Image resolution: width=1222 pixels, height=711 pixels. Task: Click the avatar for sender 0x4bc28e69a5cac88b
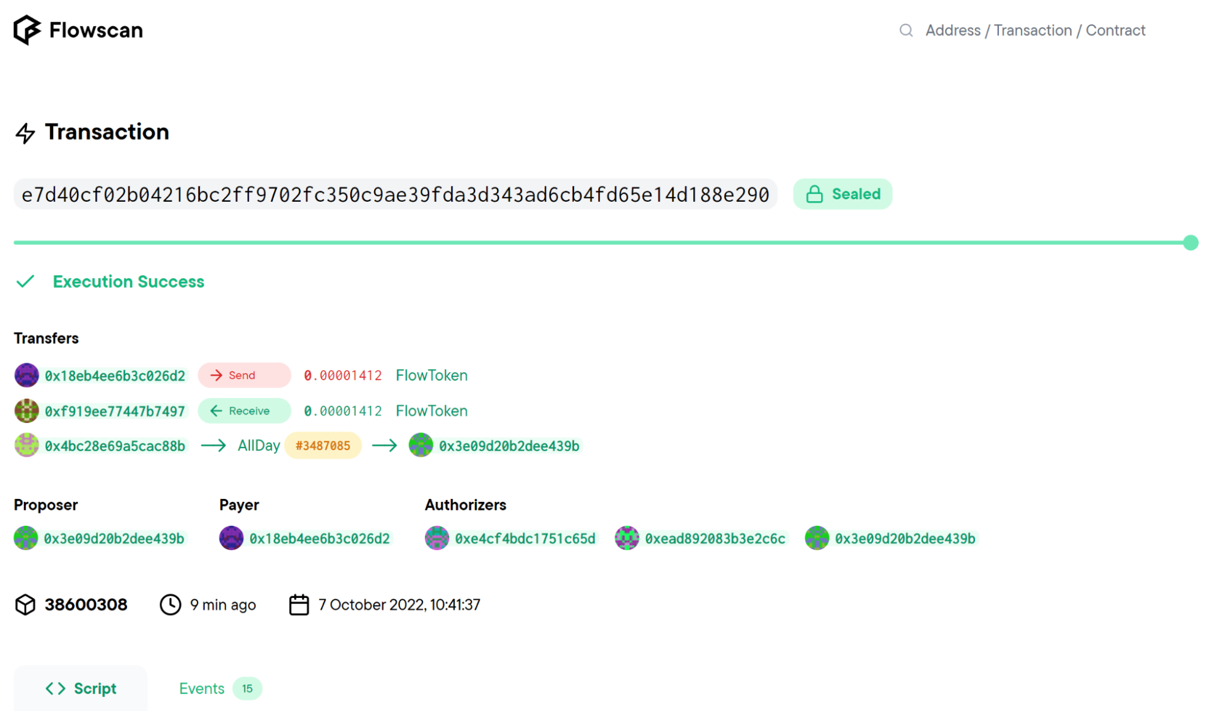click(x=26, y=446)
